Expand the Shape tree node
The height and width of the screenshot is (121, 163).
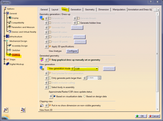[x=4, y=59]
